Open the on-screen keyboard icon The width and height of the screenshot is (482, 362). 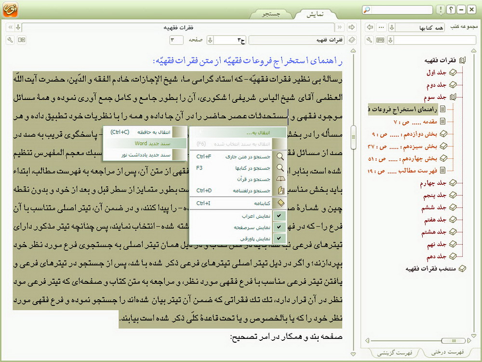pos(380,40)
